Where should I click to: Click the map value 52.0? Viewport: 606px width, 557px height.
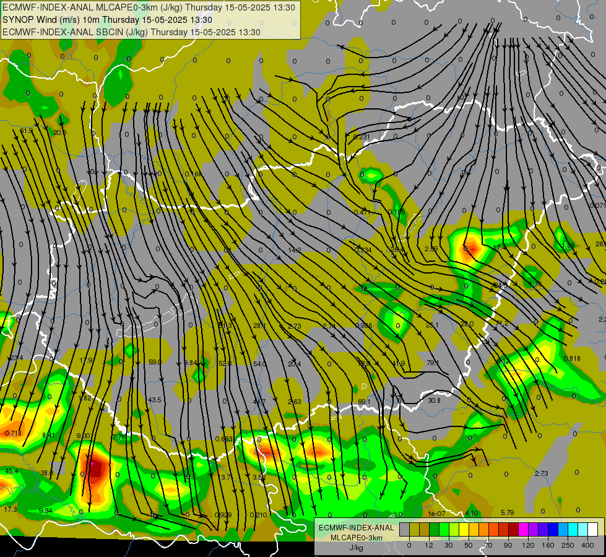pyautogui.click(x=225, y=363)
